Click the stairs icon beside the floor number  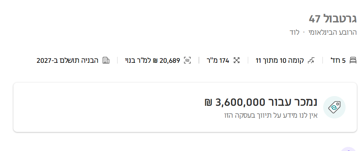coord(311,60)
